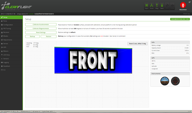Go to the Motors tab

click(x=6, y=51)
